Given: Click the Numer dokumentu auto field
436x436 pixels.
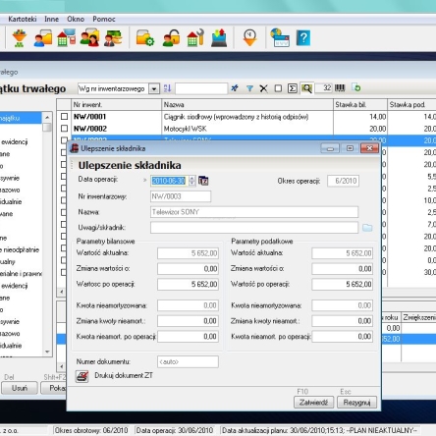Looking at the screenshot, I should [x=188, y=361].
